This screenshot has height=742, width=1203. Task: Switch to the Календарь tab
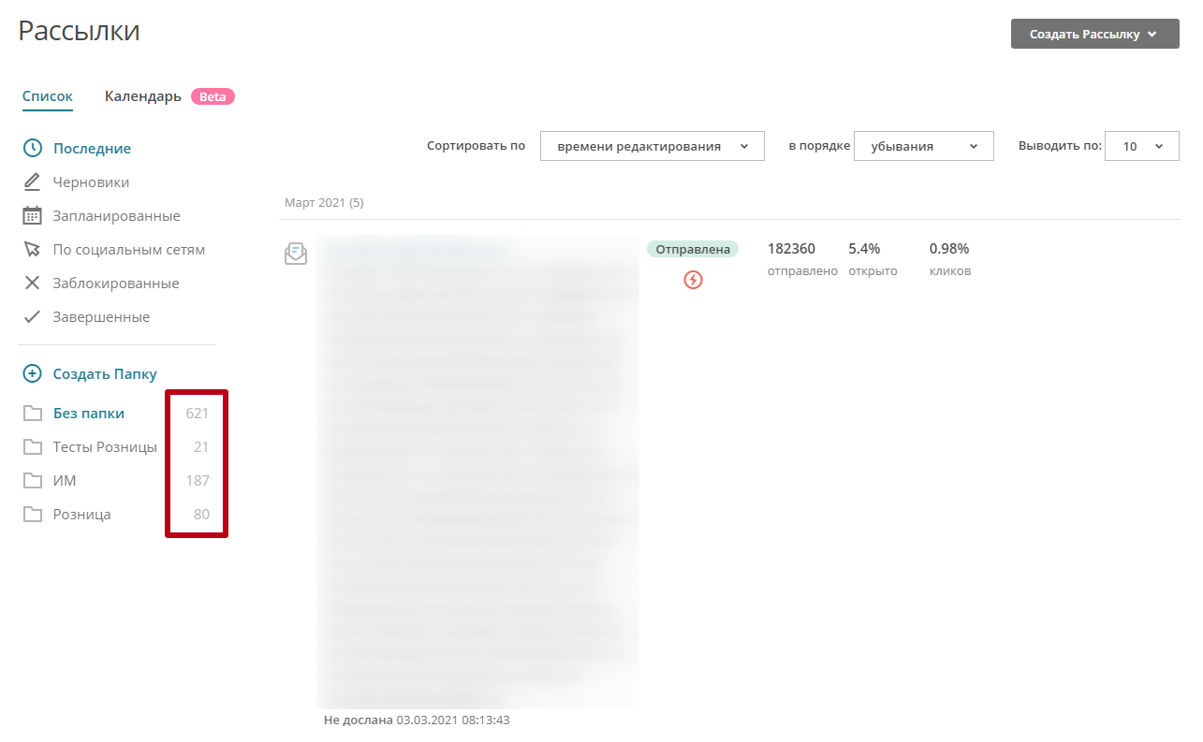[143, 96]
